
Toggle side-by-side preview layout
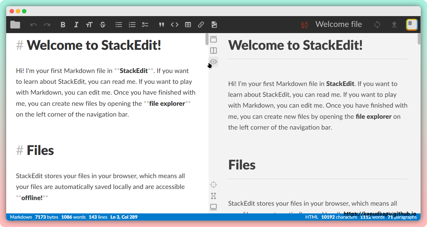tap(214, 50)
